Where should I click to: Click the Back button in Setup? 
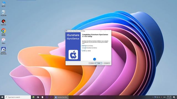click(92, 63)
